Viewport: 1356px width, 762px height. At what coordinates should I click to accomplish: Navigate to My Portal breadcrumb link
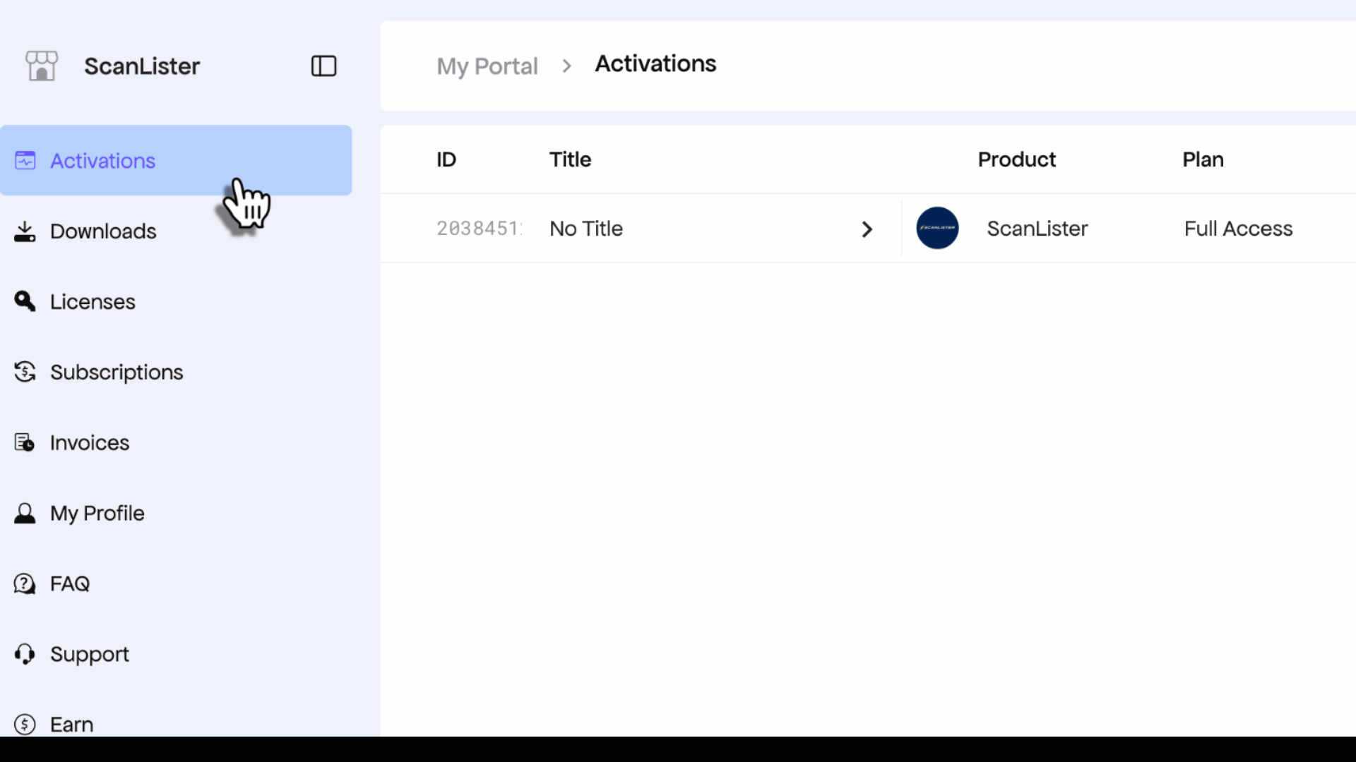[487, 66]
